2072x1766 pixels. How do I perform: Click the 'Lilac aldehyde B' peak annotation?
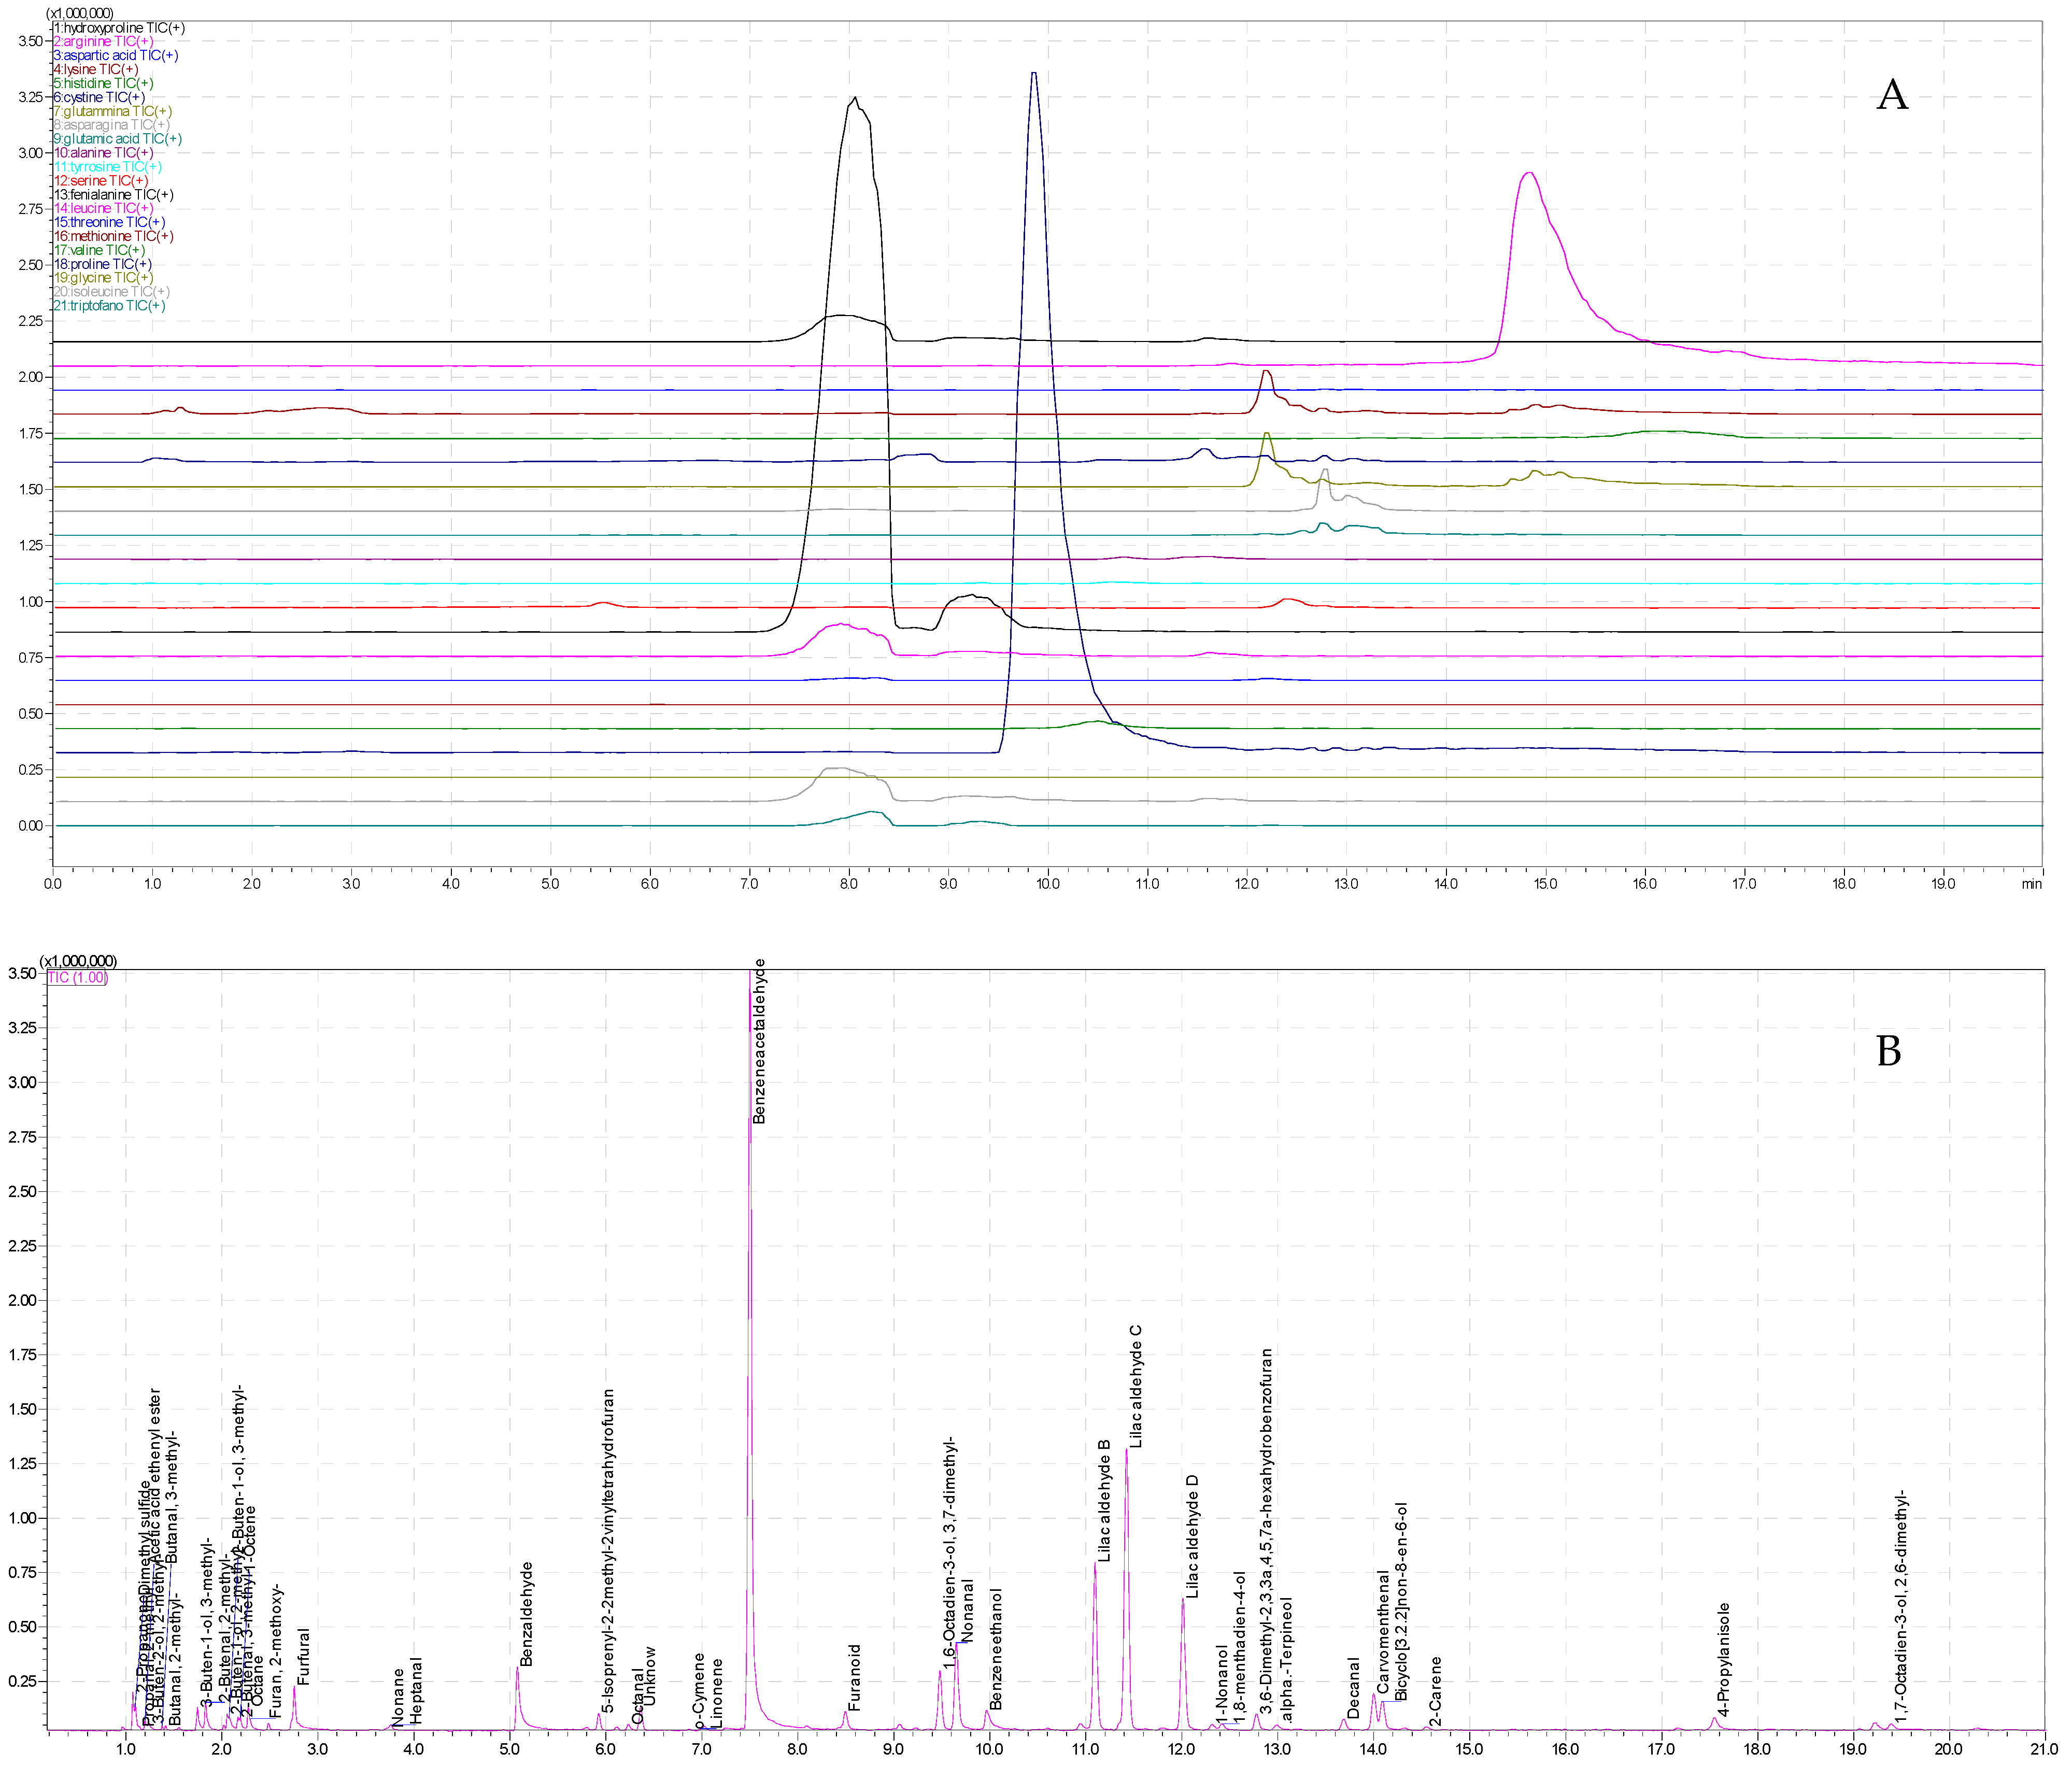(x=1104, y=1501)
